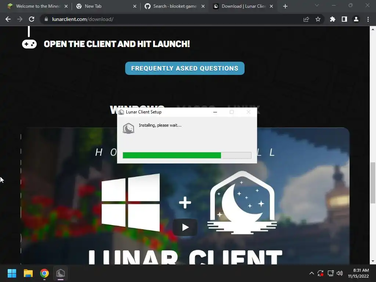376x282 pixels.
Task: Toggle the browser side panel
Action: [x=344, y=19]
